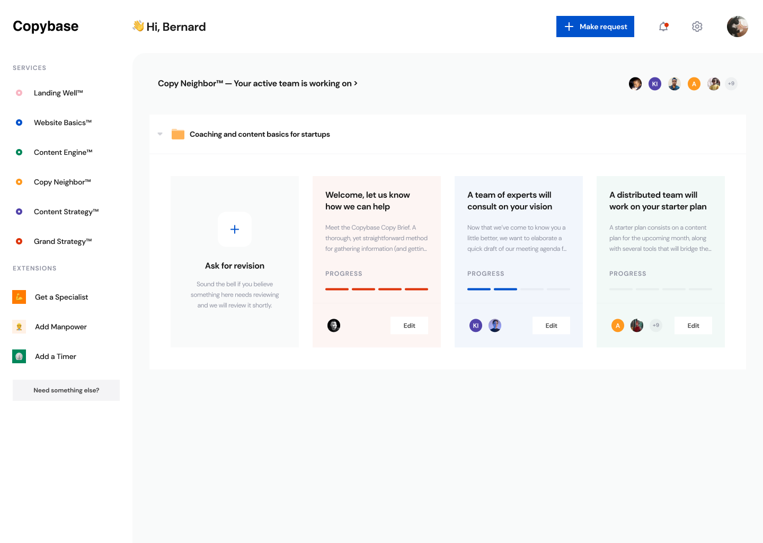This screenshot has height=543, width=763.
Task: Click the third team avatar in header row
Action: tap(675, 84)
